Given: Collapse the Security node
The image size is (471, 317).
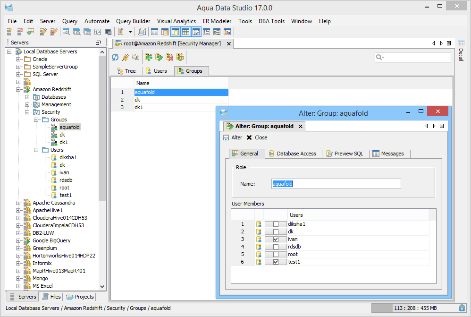Looking at the screenshot, I should click(x=27, y=112).
